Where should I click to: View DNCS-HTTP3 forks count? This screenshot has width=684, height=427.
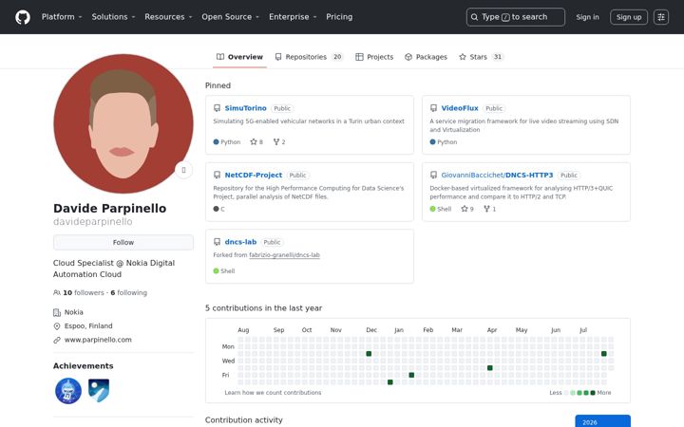[490, 209]
